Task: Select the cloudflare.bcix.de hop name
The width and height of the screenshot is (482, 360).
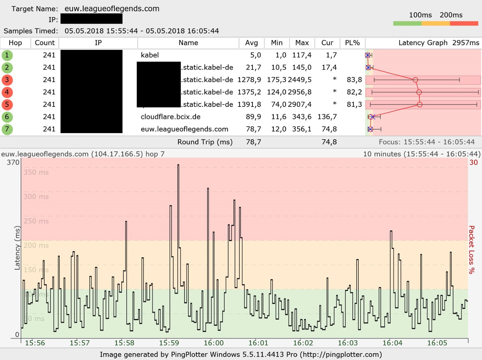Action: 171,117
